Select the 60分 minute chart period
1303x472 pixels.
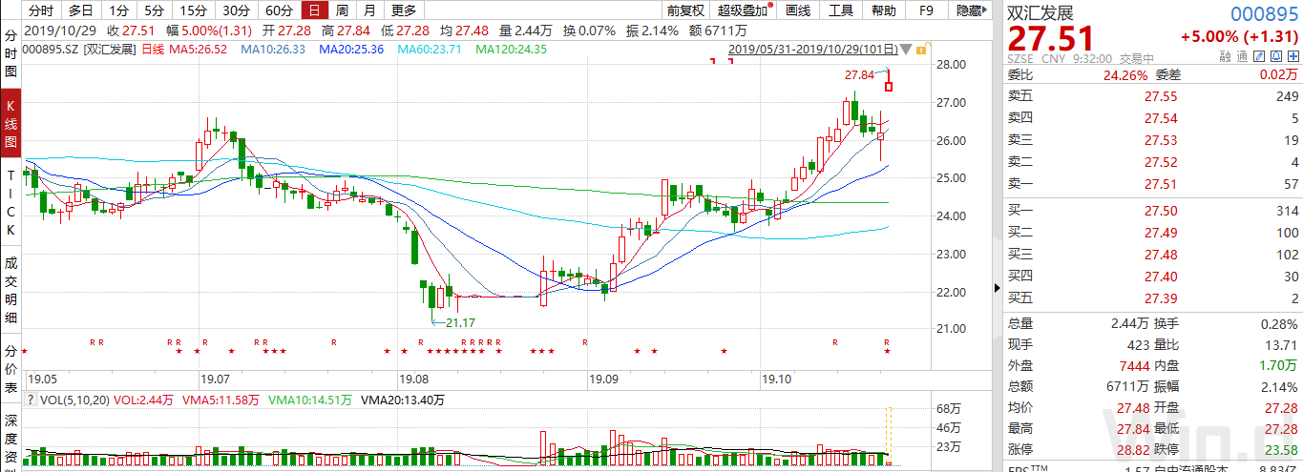pos(279,10)
